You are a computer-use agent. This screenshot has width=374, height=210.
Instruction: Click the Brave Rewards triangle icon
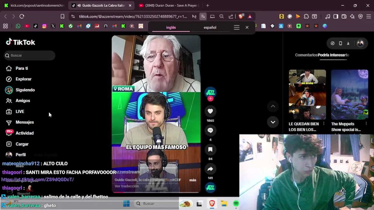click(250, 16)
